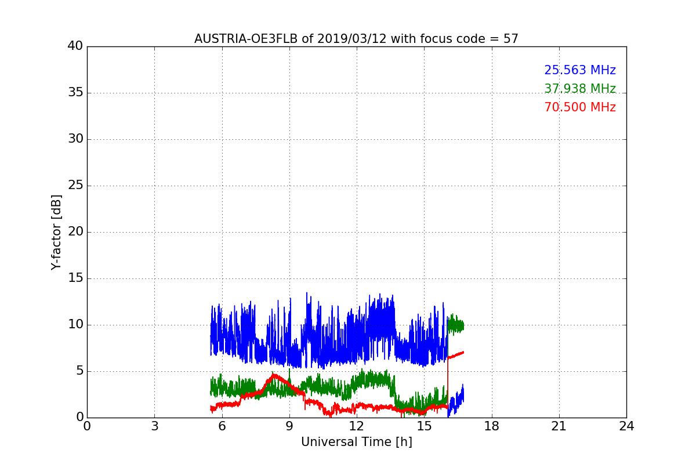Click the x-axis tick label '21'
Viewport: 696px width, 464px height.
[x=559, y=426]
